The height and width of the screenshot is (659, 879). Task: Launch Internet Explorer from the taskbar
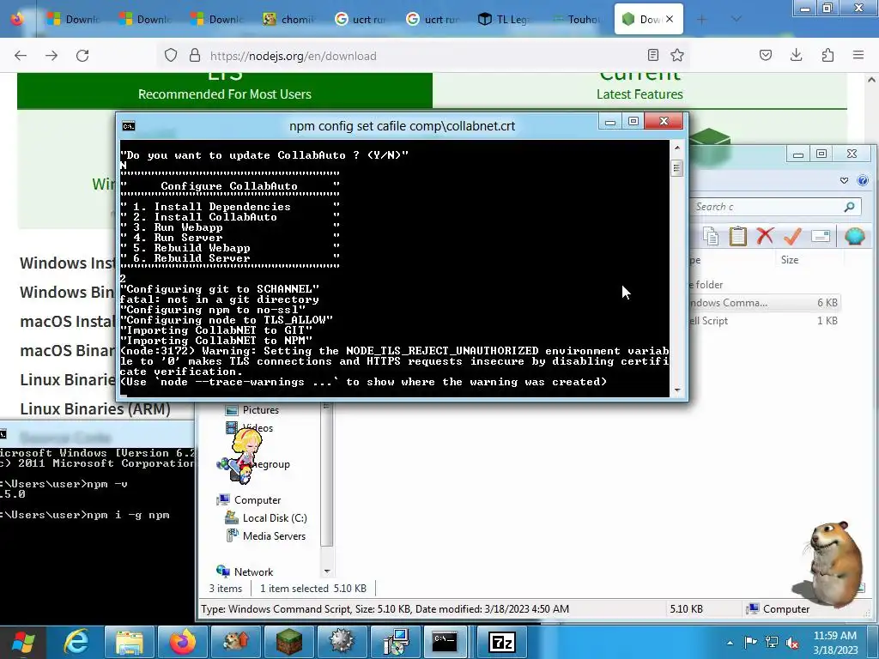[x=76, y=642]
